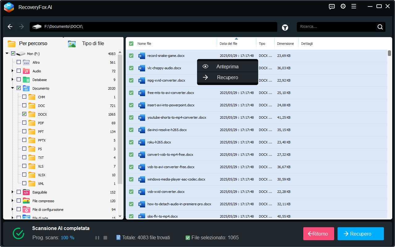This screenshot has width=395, height=247.
Task: Select the XML folder in the tree
Action: (x=41, y=184)
